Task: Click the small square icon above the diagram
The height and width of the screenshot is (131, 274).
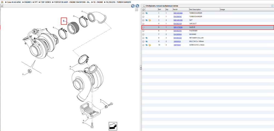Action: pos(137,10)
